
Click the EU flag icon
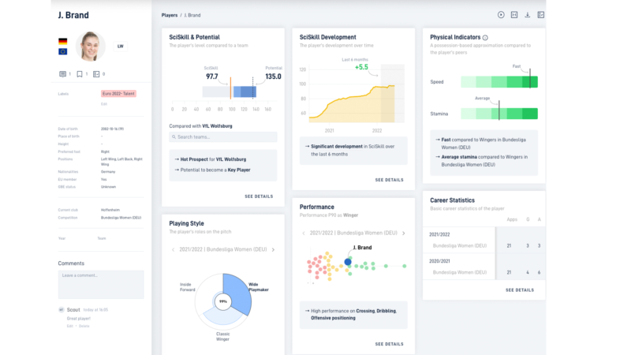(x=63, y=51)
